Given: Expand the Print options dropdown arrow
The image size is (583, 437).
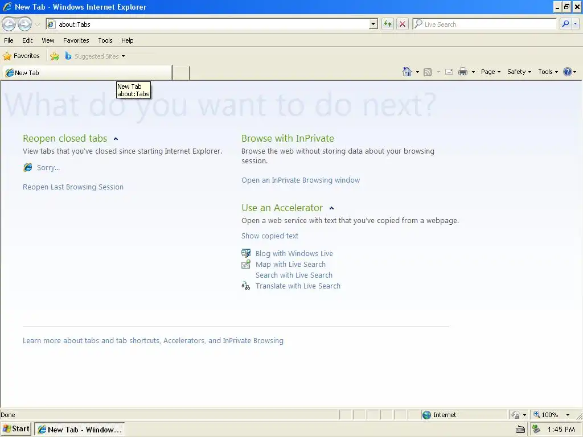Looking at the screenshot, I should (x=473, y=72).
